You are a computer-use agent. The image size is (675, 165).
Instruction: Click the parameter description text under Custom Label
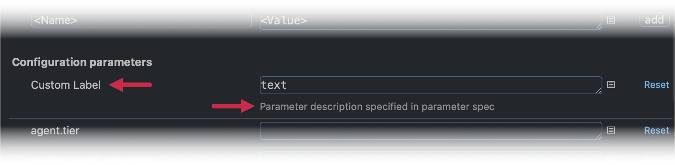pos(377,106)
